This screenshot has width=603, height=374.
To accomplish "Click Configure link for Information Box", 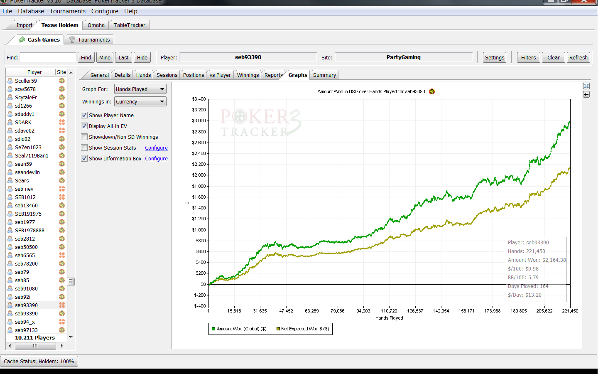I will (x=156, y=158).
